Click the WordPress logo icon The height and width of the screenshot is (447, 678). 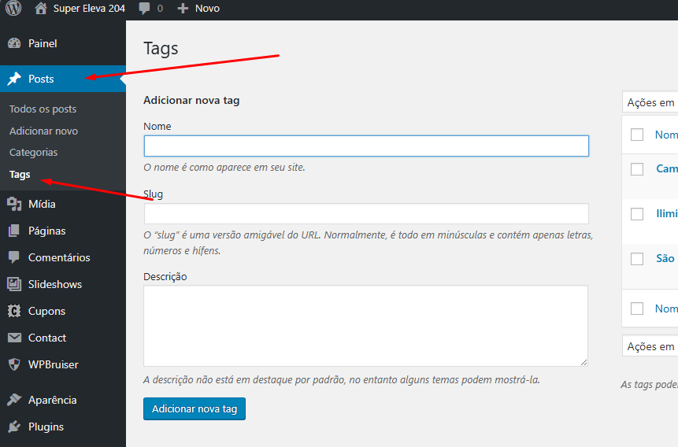pos(13,9)
